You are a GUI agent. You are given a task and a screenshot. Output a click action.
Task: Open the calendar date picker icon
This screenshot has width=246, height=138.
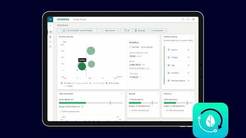[x=64, y=31]
